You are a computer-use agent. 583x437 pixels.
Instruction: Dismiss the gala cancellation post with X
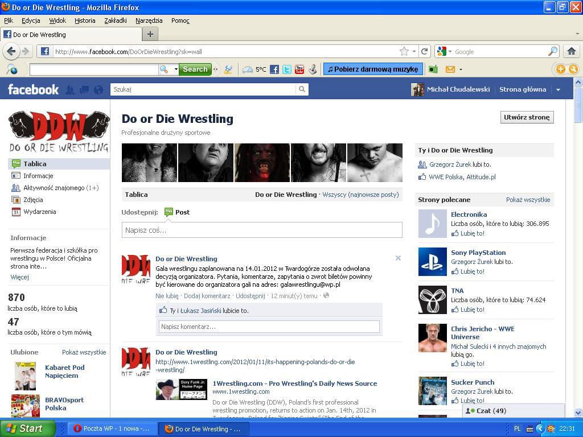398,258
